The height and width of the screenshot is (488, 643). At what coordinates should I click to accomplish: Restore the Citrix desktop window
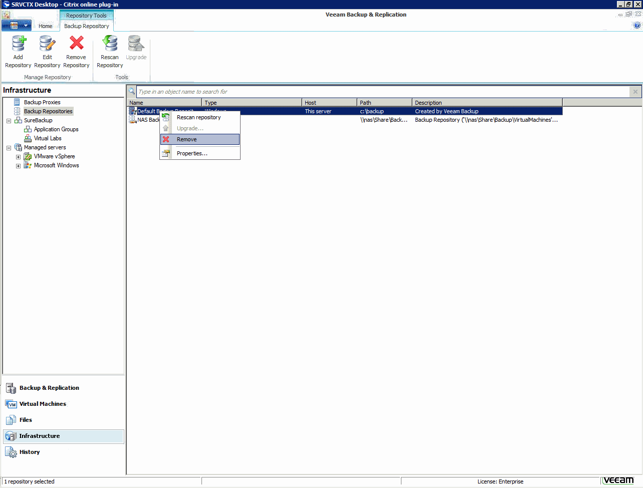pyautogui.click(x=627, y=5)
